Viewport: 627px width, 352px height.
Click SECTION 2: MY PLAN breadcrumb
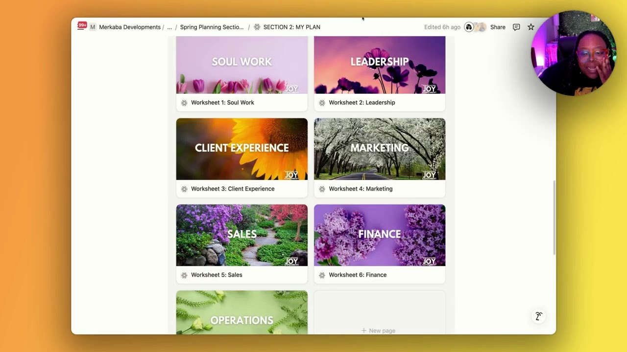pyautogui.click(x=291, y=27)
